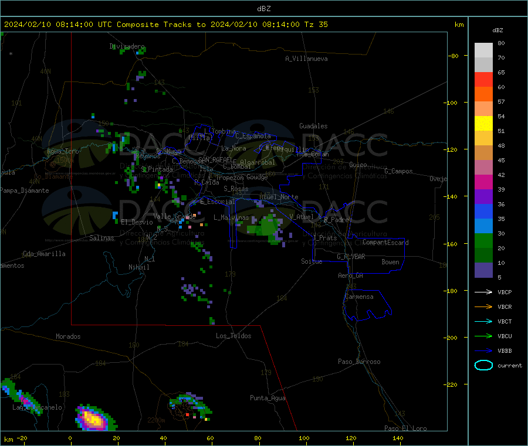Image resolution: width=528 pixels, height=446 pixels.
Task: Click the 'R_Padre' map label
Action: click(x=336, y=220)
